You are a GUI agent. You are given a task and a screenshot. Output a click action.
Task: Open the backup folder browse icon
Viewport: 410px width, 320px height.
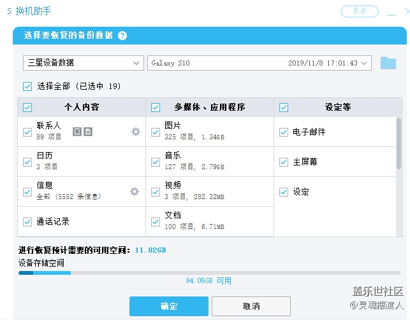[x=388, y=63]
